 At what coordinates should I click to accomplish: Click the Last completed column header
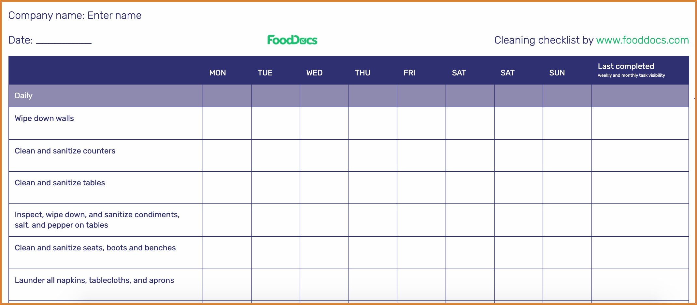click(626, 67)
